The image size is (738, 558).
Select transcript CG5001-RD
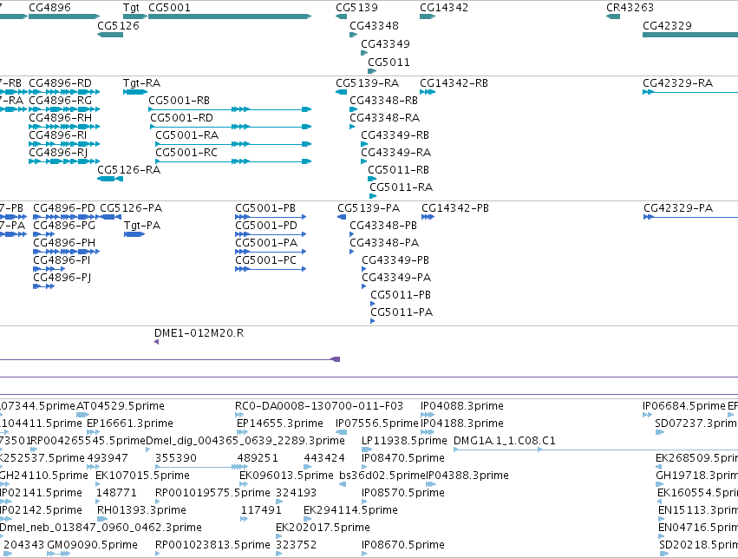tap(181, 118)
